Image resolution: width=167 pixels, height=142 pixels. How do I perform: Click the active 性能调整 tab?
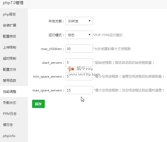[x=9, y=92]
